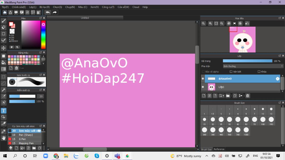Open the cloud icon in top toolbar
The width and height of the screenshot is (285, 160).
[5, 12]
